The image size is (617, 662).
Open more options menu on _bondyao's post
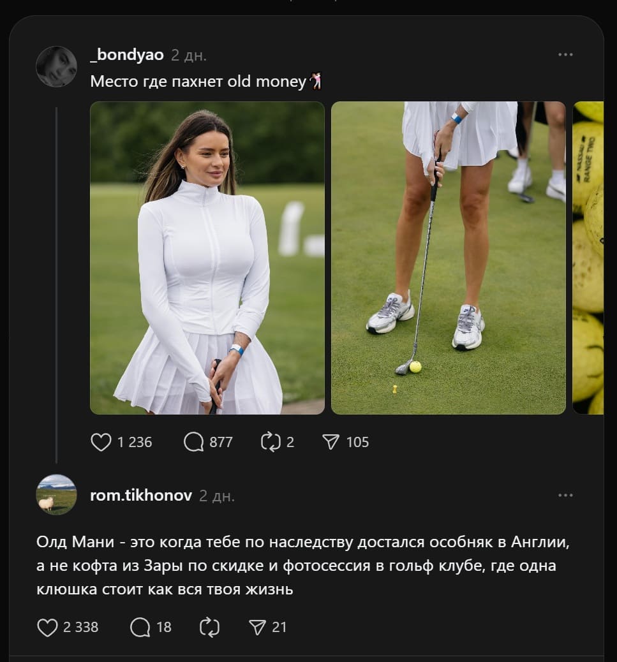click(x=565, y=55)
